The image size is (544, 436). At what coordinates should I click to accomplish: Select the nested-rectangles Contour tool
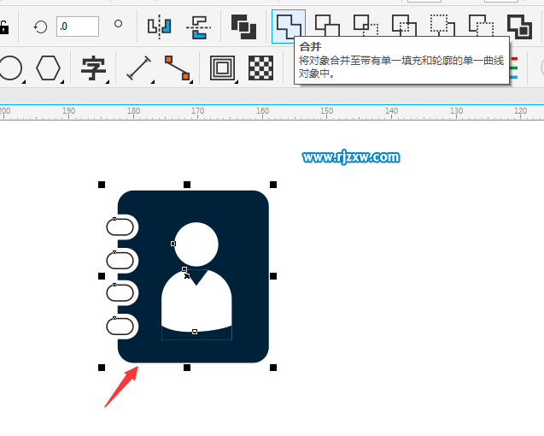coord(222,68)
